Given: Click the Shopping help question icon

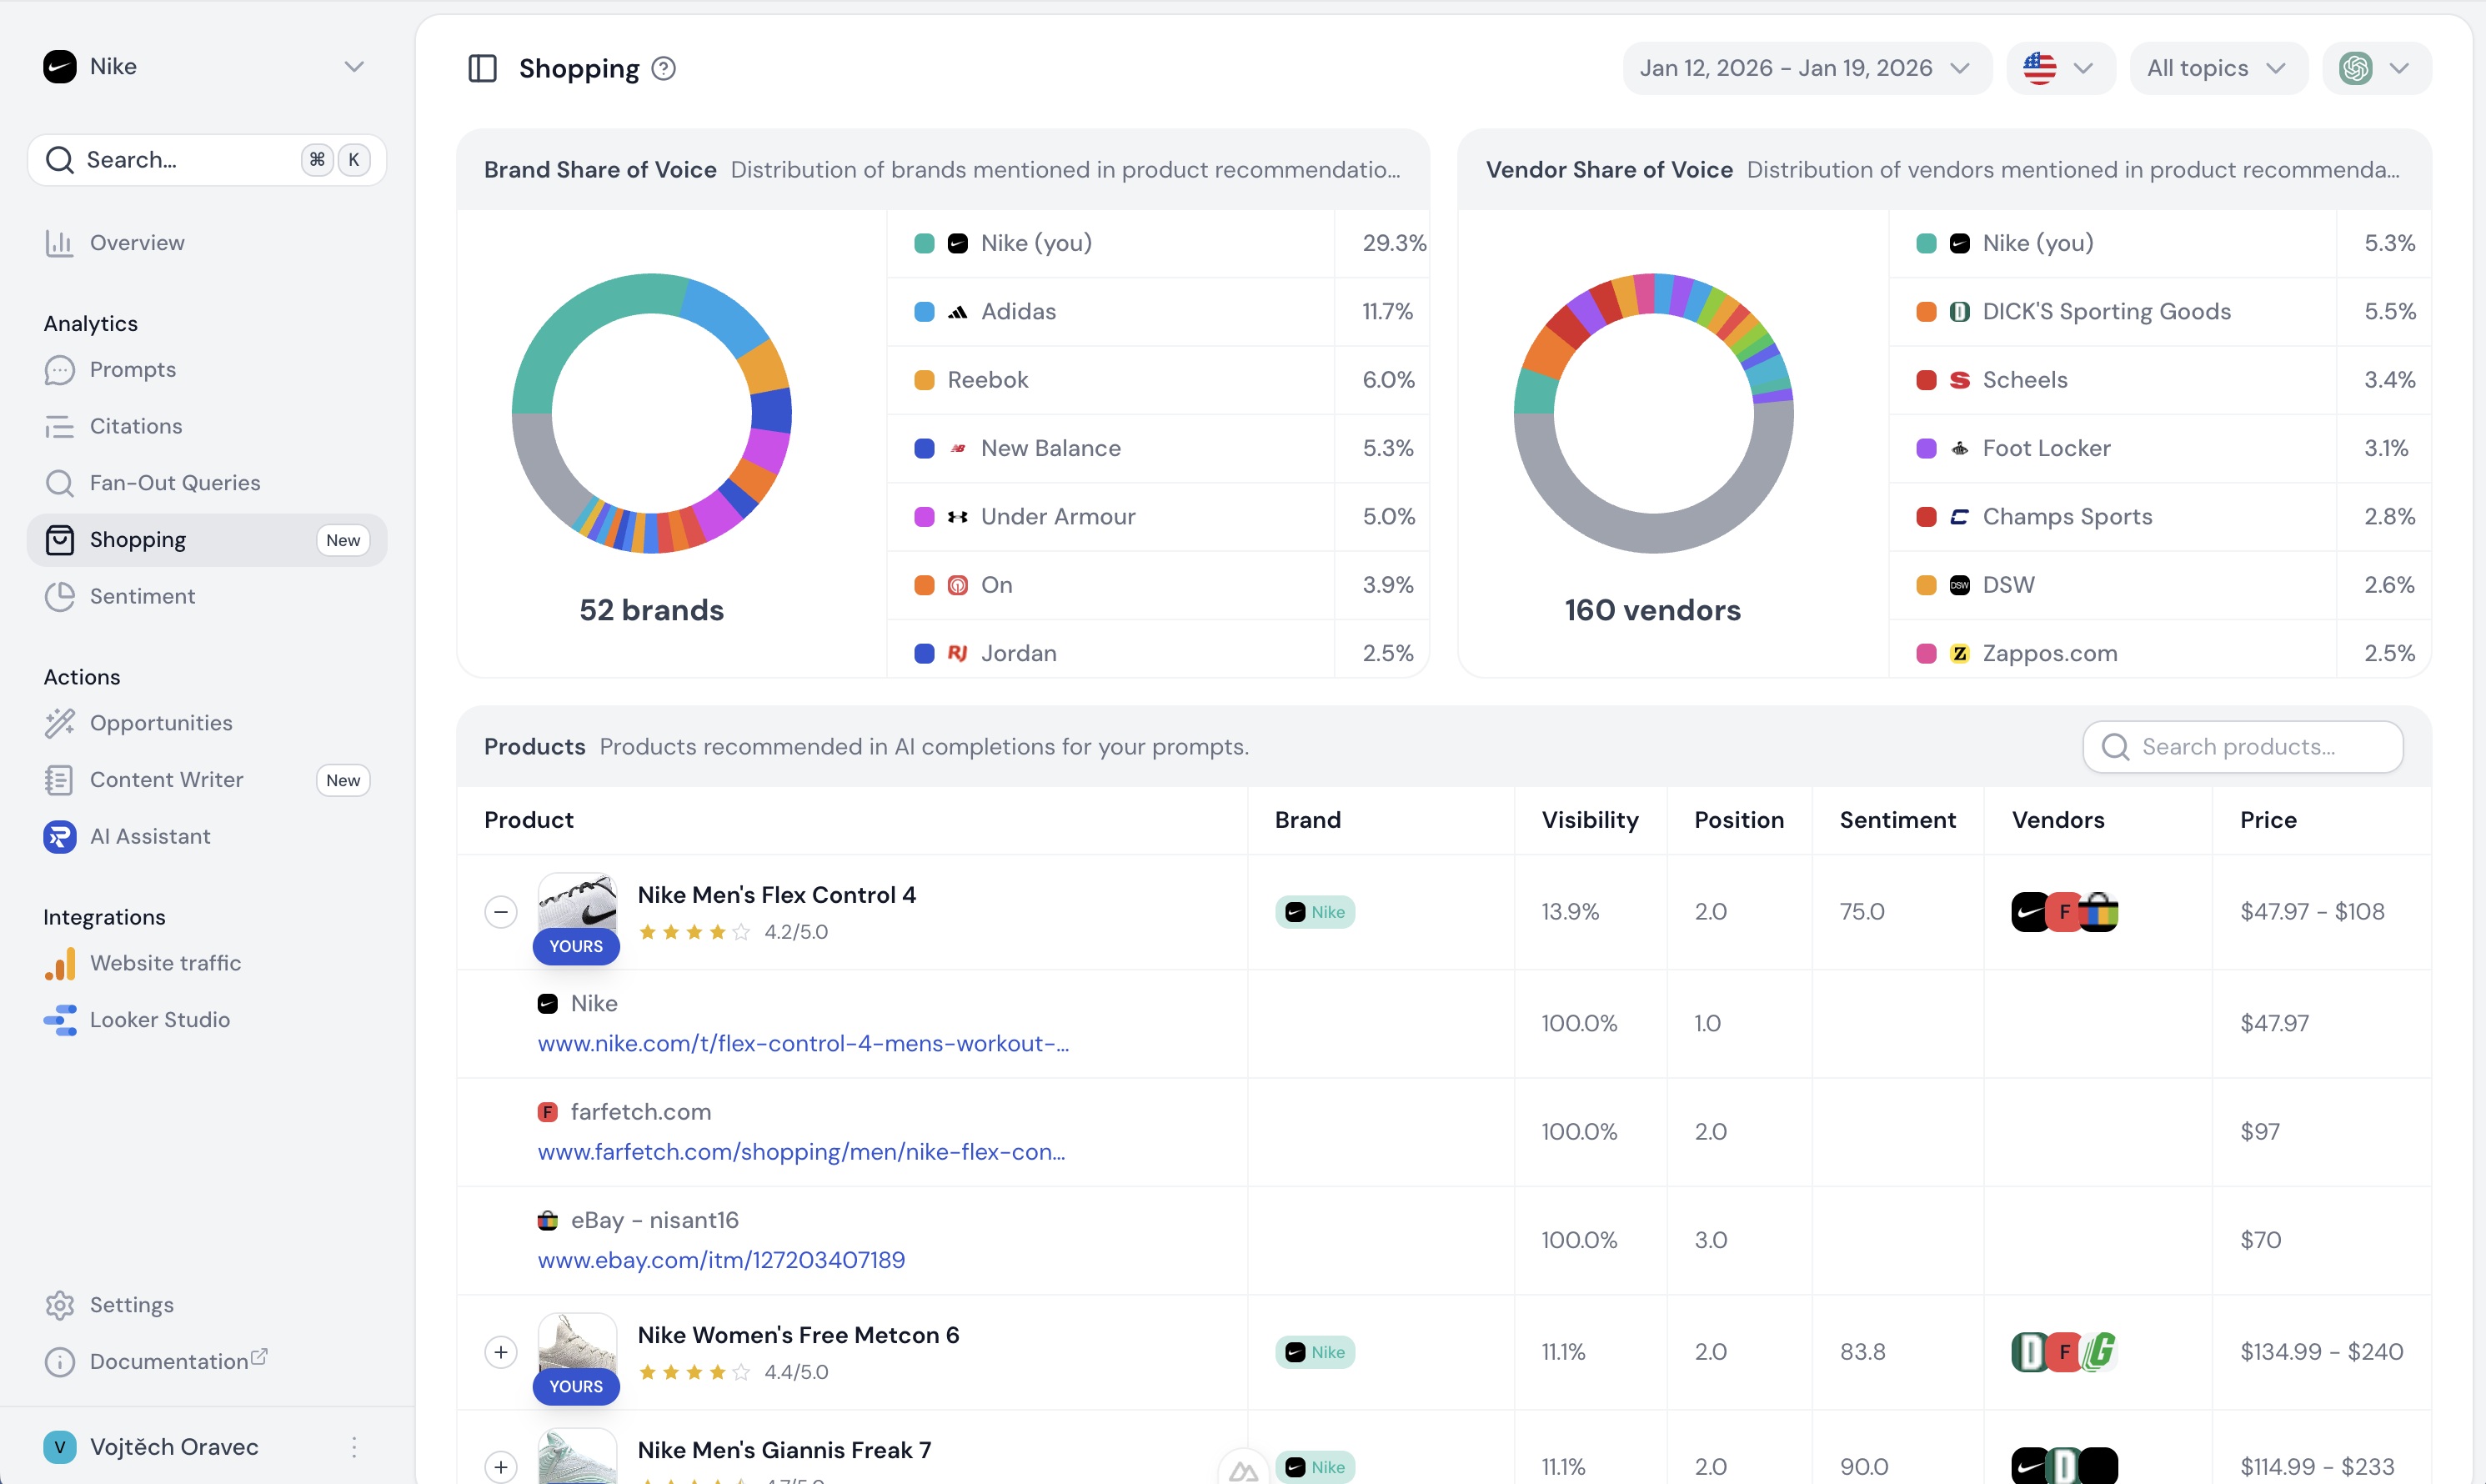Looking at the screenshot, I should pos(663,68).
